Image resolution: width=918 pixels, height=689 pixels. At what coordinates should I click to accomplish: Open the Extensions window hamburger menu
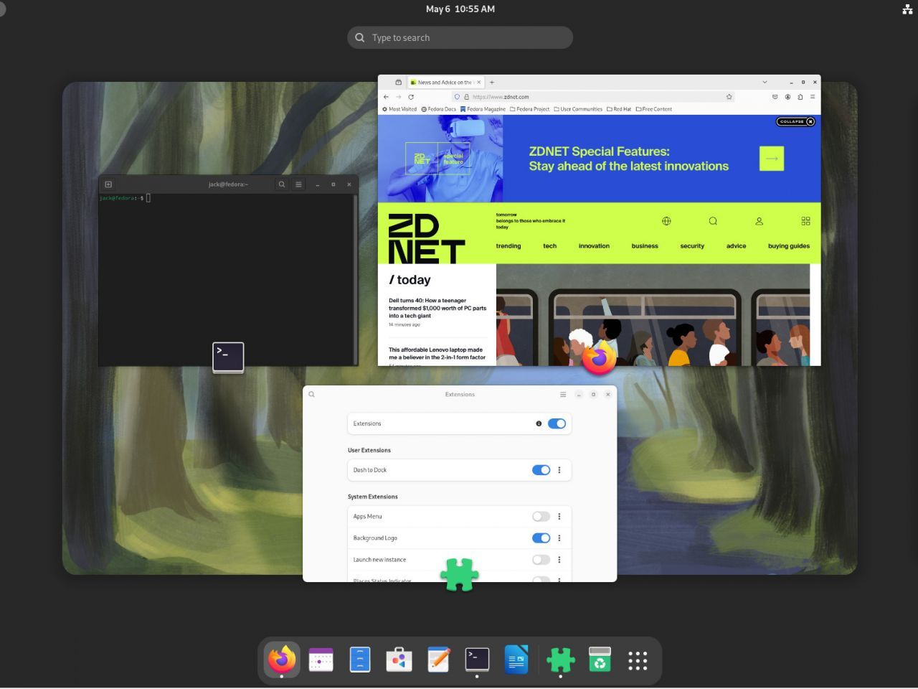click(563, 395)
